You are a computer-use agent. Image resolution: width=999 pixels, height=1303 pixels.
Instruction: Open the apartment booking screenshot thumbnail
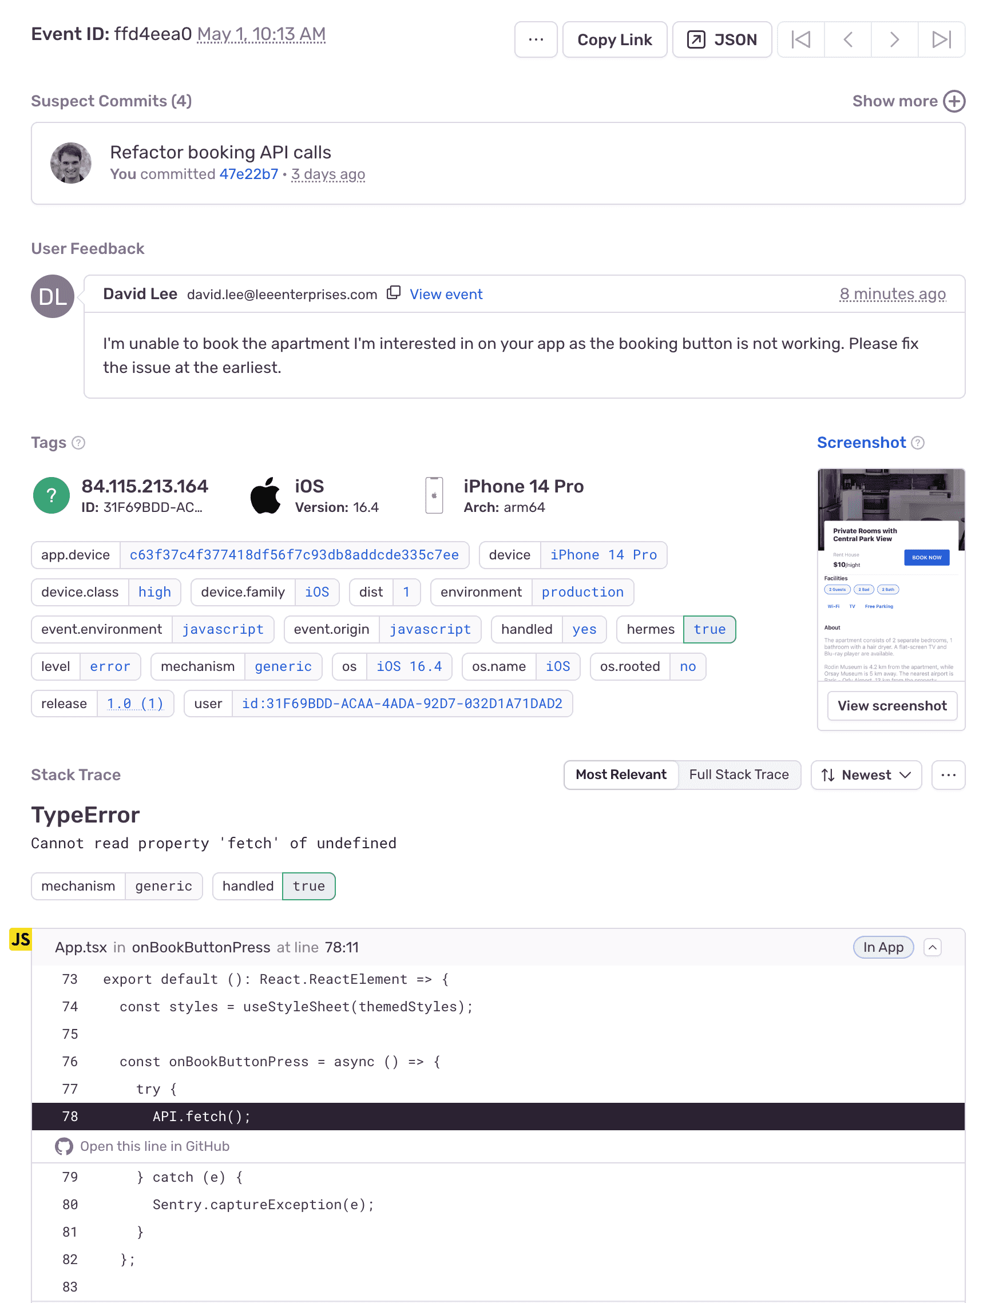click(891, 575)
